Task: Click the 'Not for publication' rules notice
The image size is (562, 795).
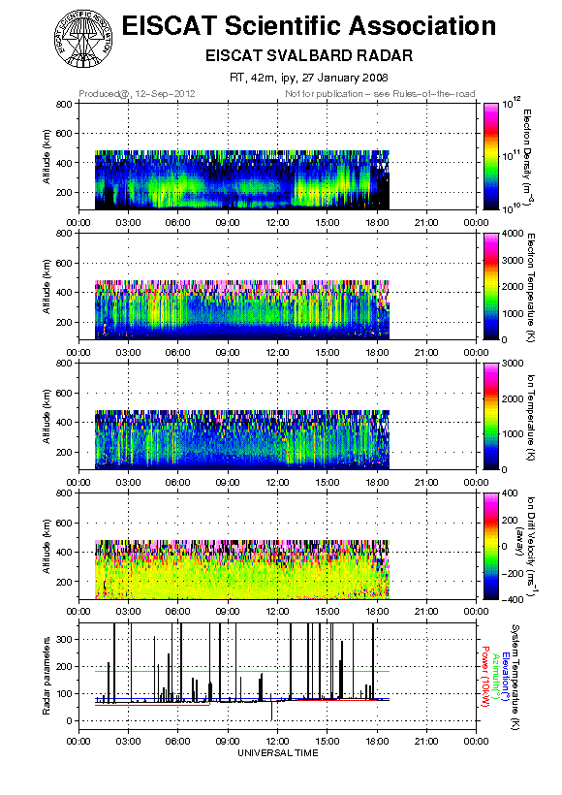Action: [x=380, y=94]
